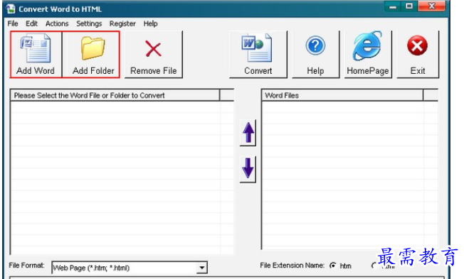The height and width of the screenshot is (279, 464).
Task: Open the File menu
Action: point(13,23)
